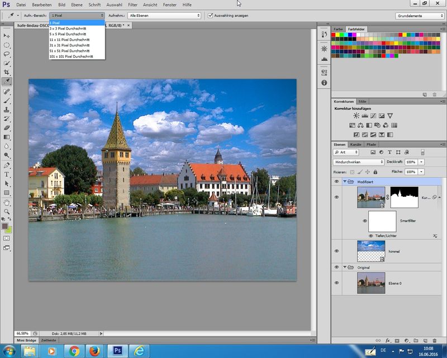Open the Filter menu
Image resolution: width=447 pixels, height=358 pixels.
point(132,4)
